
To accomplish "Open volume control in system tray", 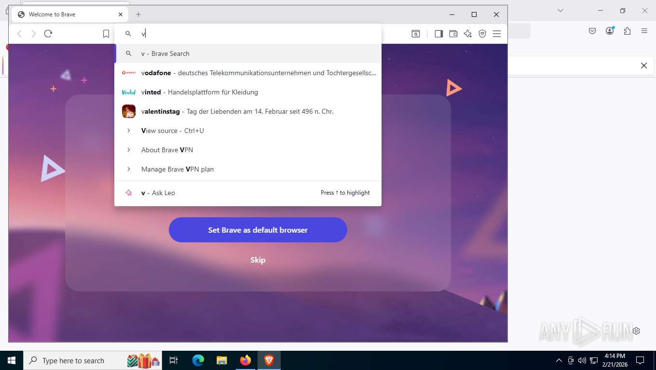I will (x=582, y=360).
